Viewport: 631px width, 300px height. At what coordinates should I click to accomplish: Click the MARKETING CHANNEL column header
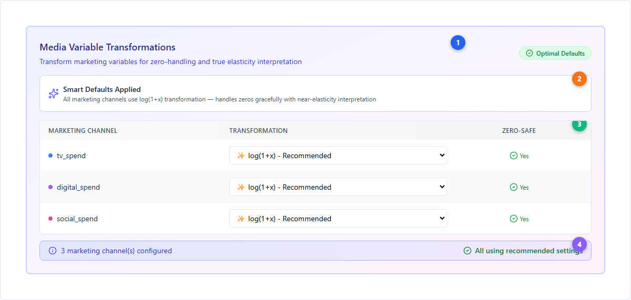tap(83, 130)
